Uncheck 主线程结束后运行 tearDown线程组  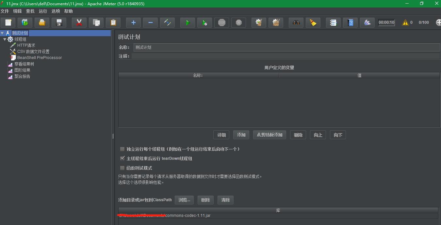tap(122, 158)
